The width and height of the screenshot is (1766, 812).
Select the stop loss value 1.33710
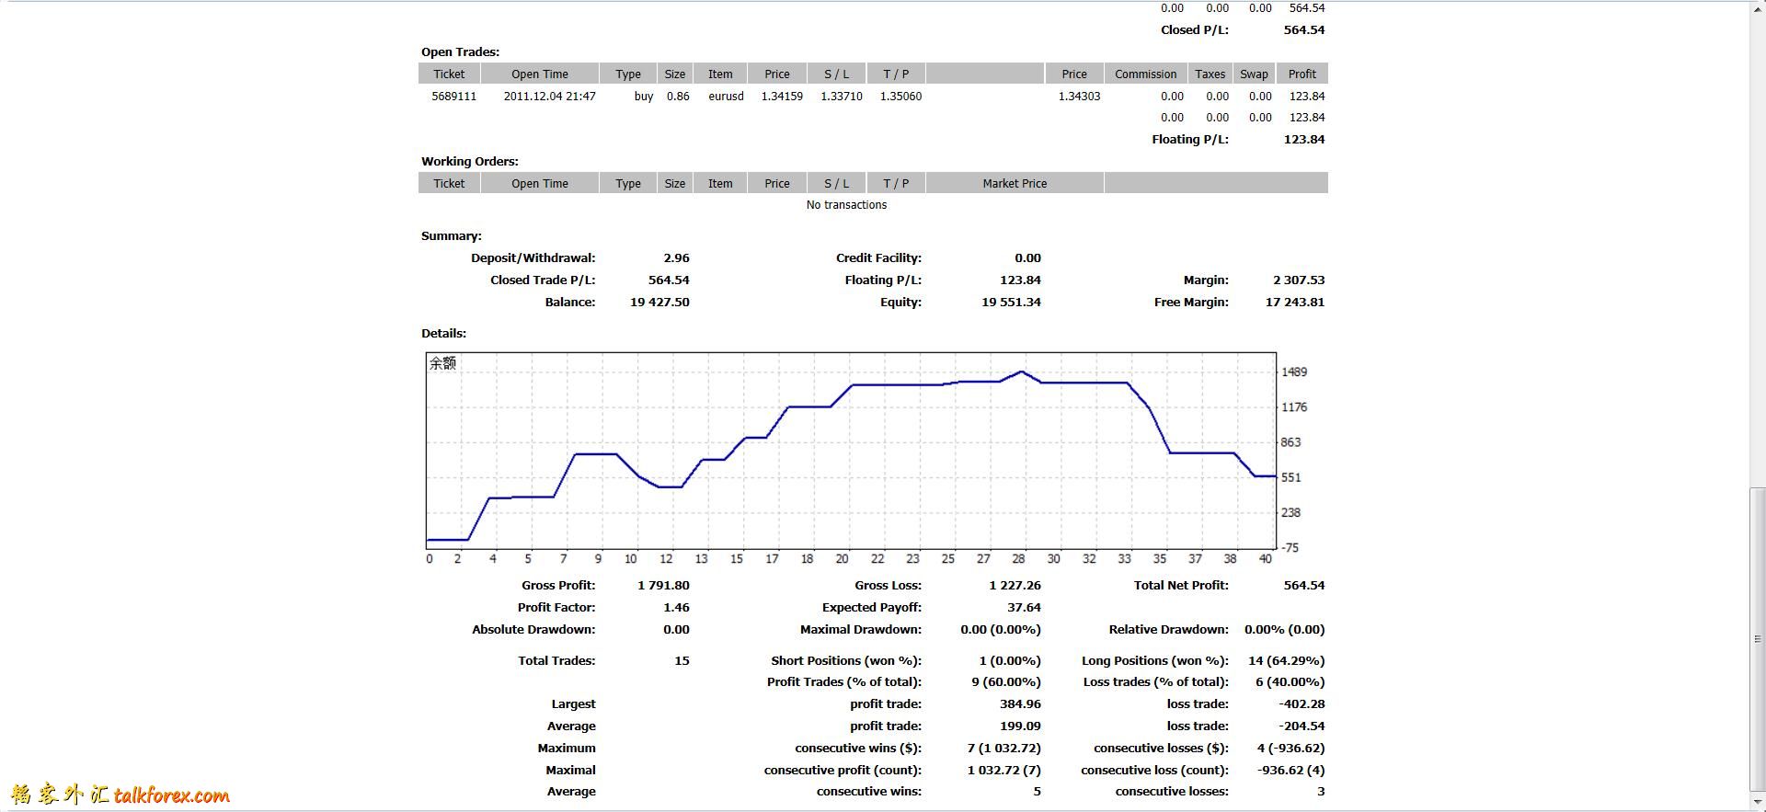842,96
